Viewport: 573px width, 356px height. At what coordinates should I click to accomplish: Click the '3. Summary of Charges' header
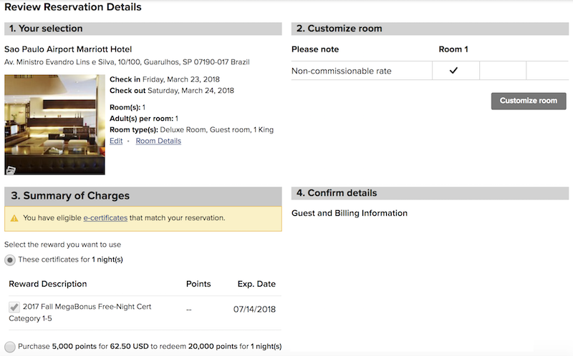pyautogui.click(x=143, y=196)
